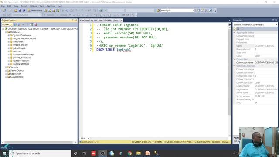The image size is (279, 157).
Task: Collapse the CREATE TABLE code outline at line 1
Action: (x=95, y=25)
